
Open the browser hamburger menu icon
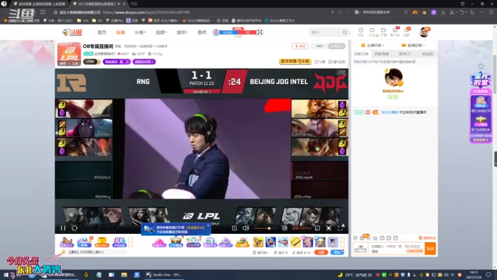coord(491,12)
